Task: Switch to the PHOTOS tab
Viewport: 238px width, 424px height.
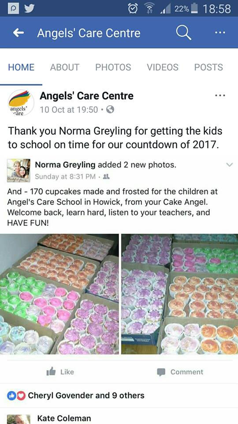Action: pos(113,67)
